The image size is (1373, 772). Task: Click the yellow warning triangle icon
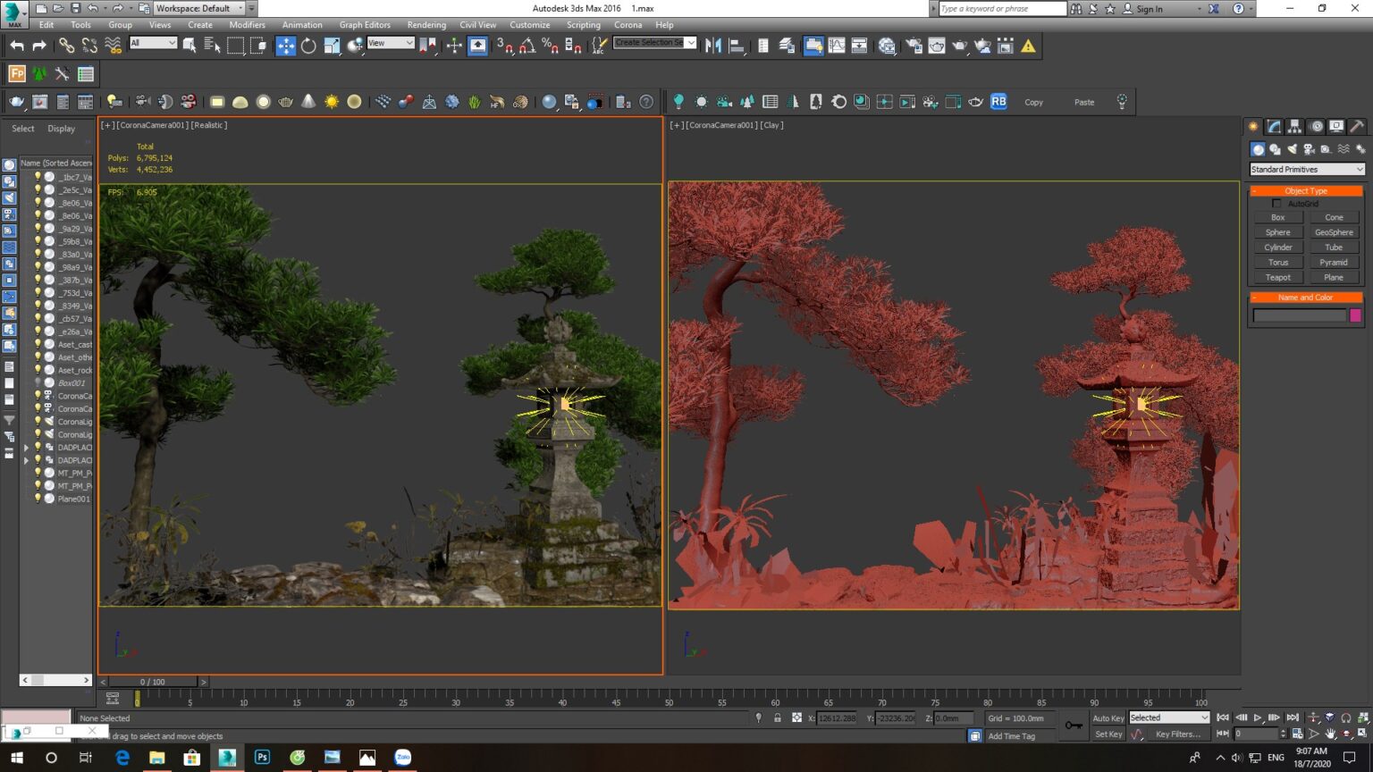coord(1029,46)
